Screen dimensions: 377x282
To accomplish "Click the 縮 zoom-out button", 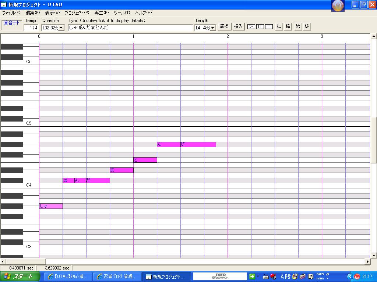I will (288, 26).
